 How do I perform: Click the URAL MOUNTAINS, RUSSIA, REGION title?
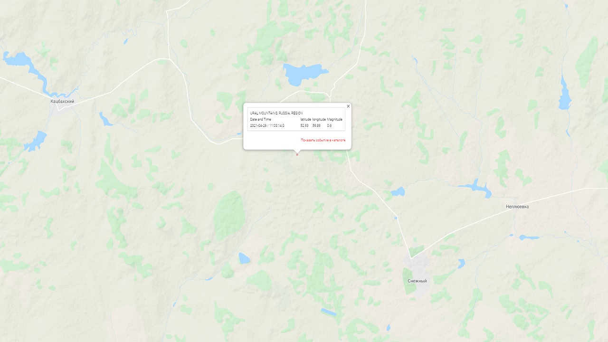coord(276,113)
